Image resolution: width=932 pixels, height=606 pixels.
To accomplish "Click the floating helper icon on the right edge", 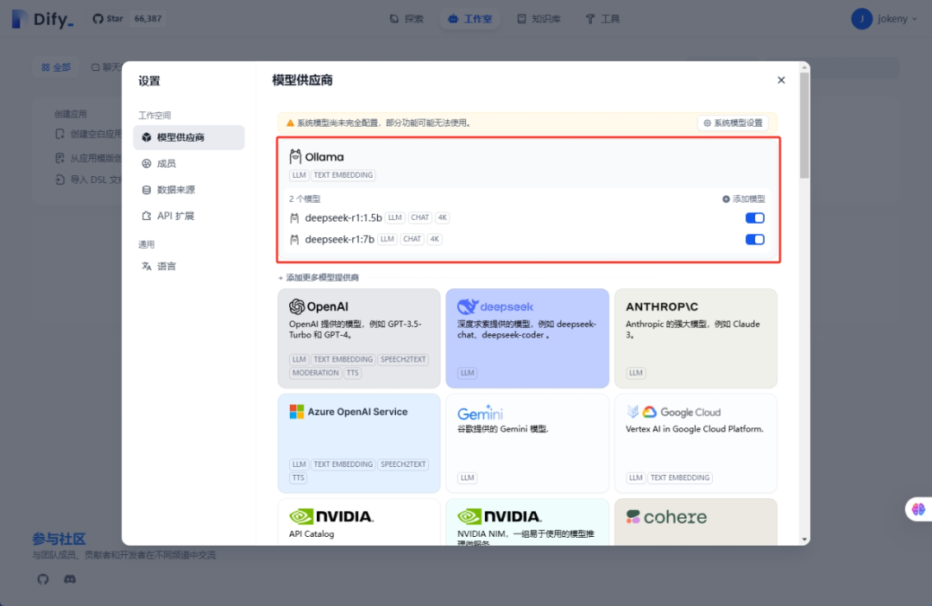I will [917, 509].
